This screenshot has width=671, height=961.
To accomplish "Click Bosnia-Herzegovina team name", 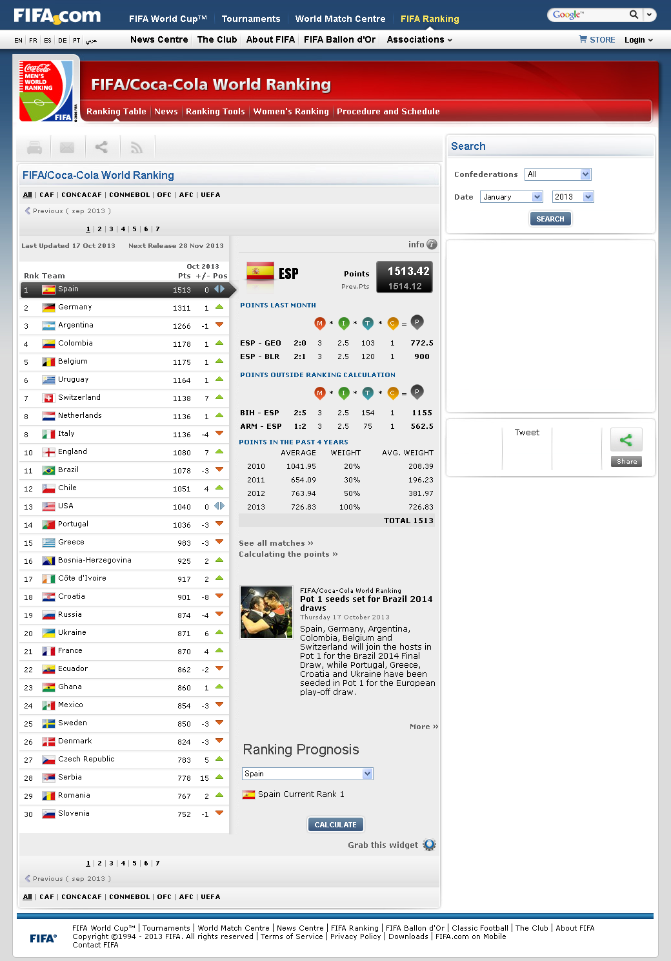I will (x=95, y=560).
